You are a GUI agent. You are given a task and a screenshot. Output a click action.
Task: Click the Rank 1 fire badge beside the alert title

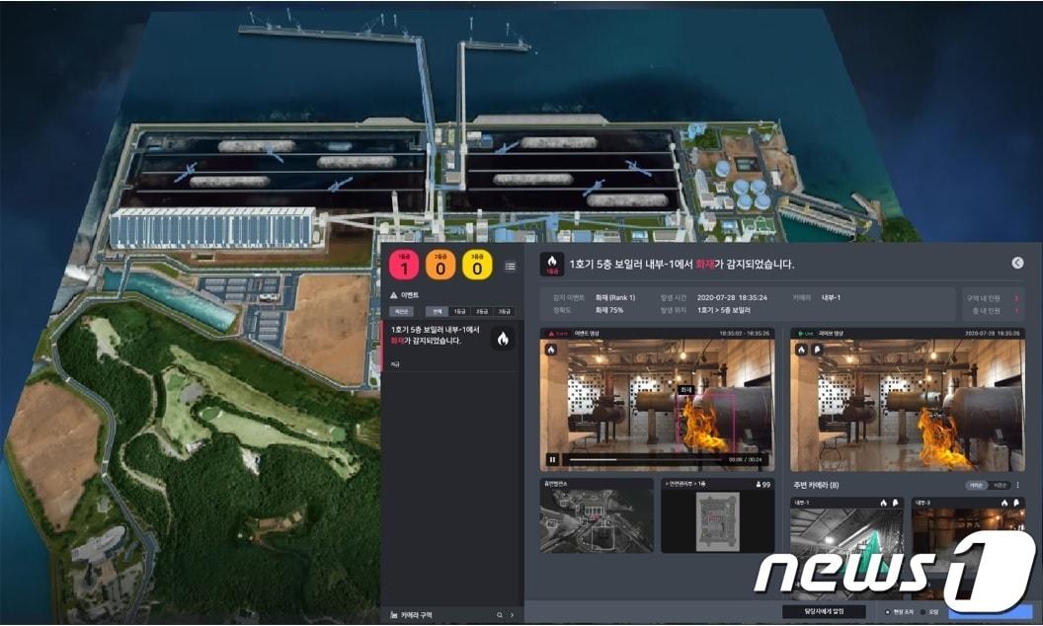[x=552, y=264]
